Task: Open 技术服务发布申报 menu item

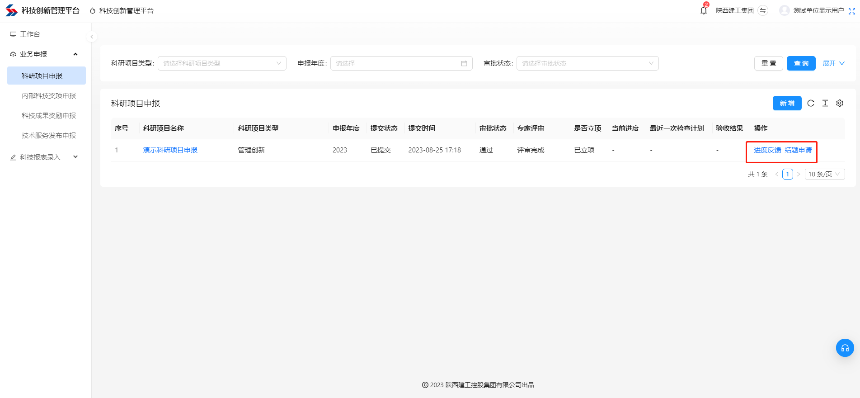Action: coord(49,135)
